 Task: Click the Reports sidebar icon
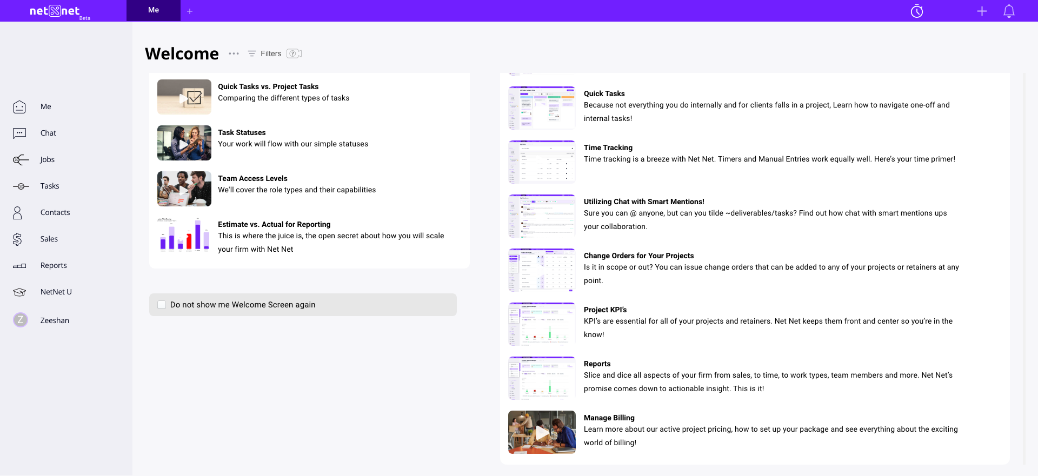19,266
